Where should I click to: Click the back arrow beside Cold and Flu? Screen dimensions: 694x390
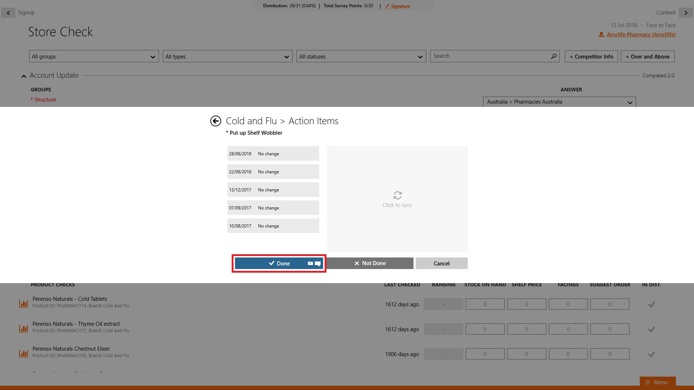[x=215, y=121]
